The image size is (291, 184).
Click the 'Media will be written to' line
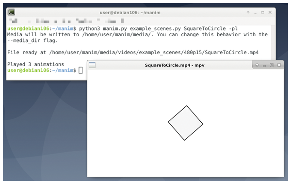click(137, 35)
